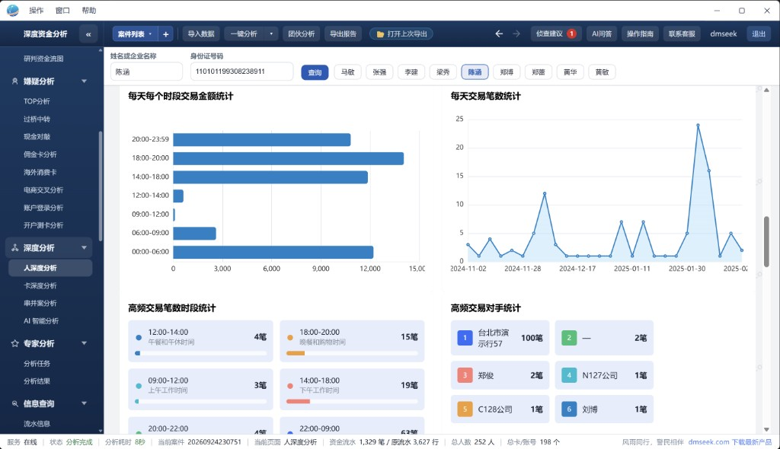Go back with the left arrow icon
780x449 pixels.
pos(499,33)
